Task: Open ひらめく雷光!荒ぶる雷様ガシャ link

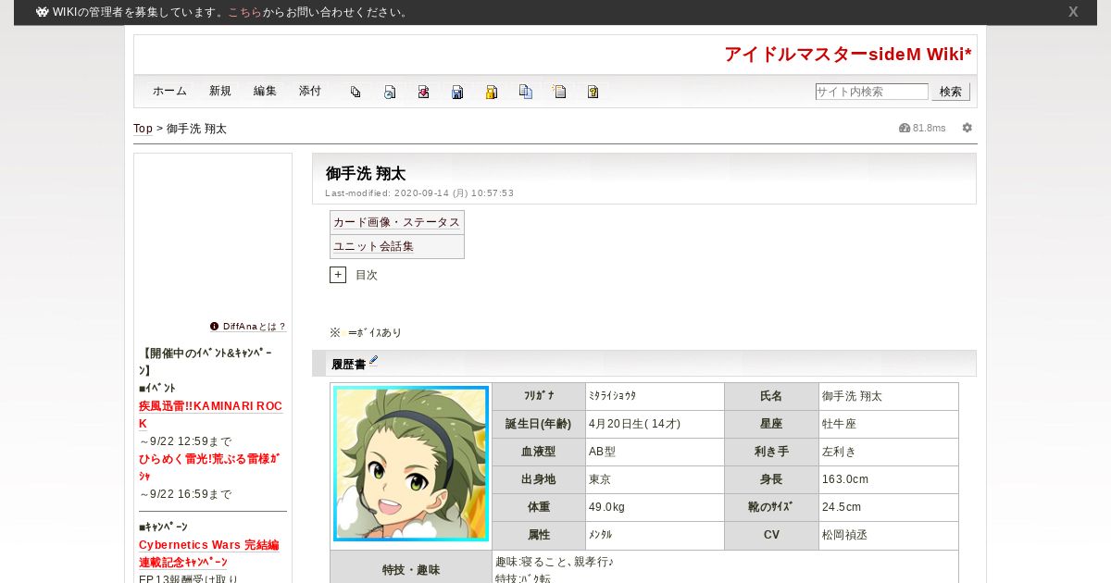Action: (x=209, y=467)
